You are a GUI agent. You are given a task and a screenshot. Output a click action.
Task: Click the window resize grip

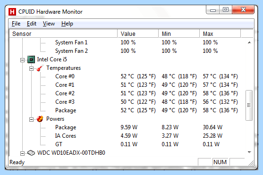(x=251, y=163)
